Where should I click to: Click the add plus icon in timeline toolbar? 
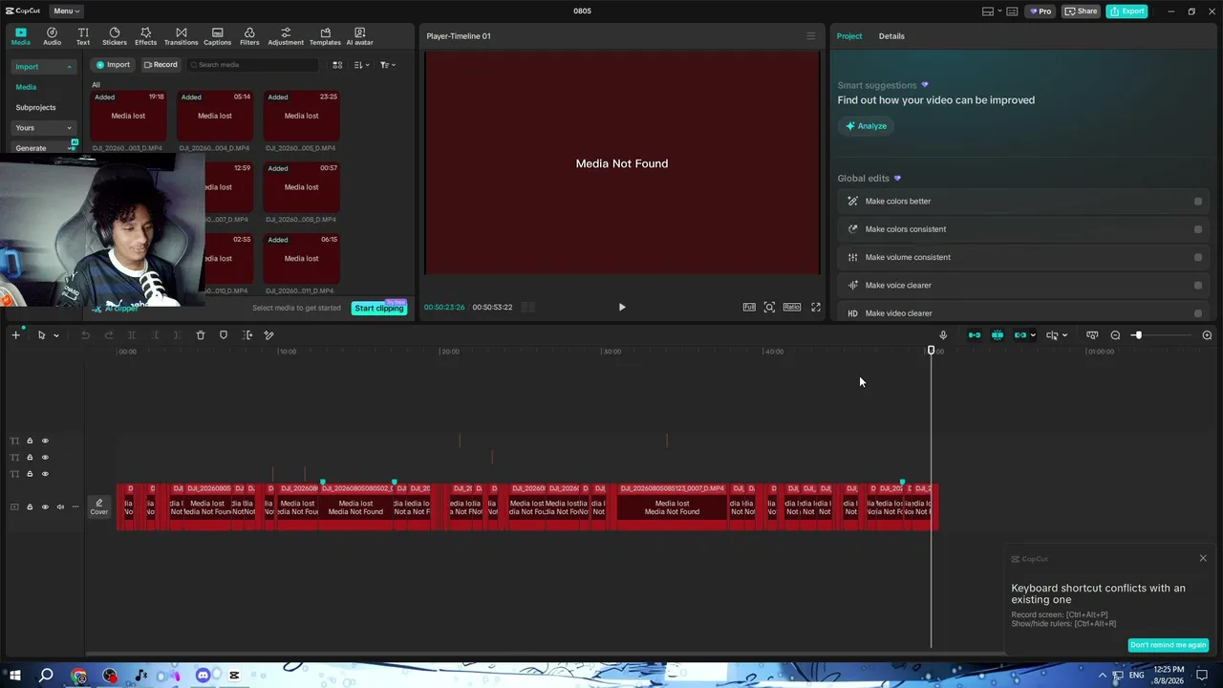tap(15, 335)
